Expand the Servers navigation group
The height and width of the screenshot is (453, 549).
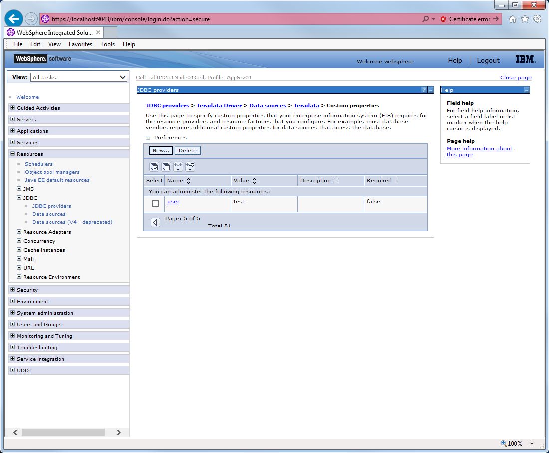coord(12,119)
